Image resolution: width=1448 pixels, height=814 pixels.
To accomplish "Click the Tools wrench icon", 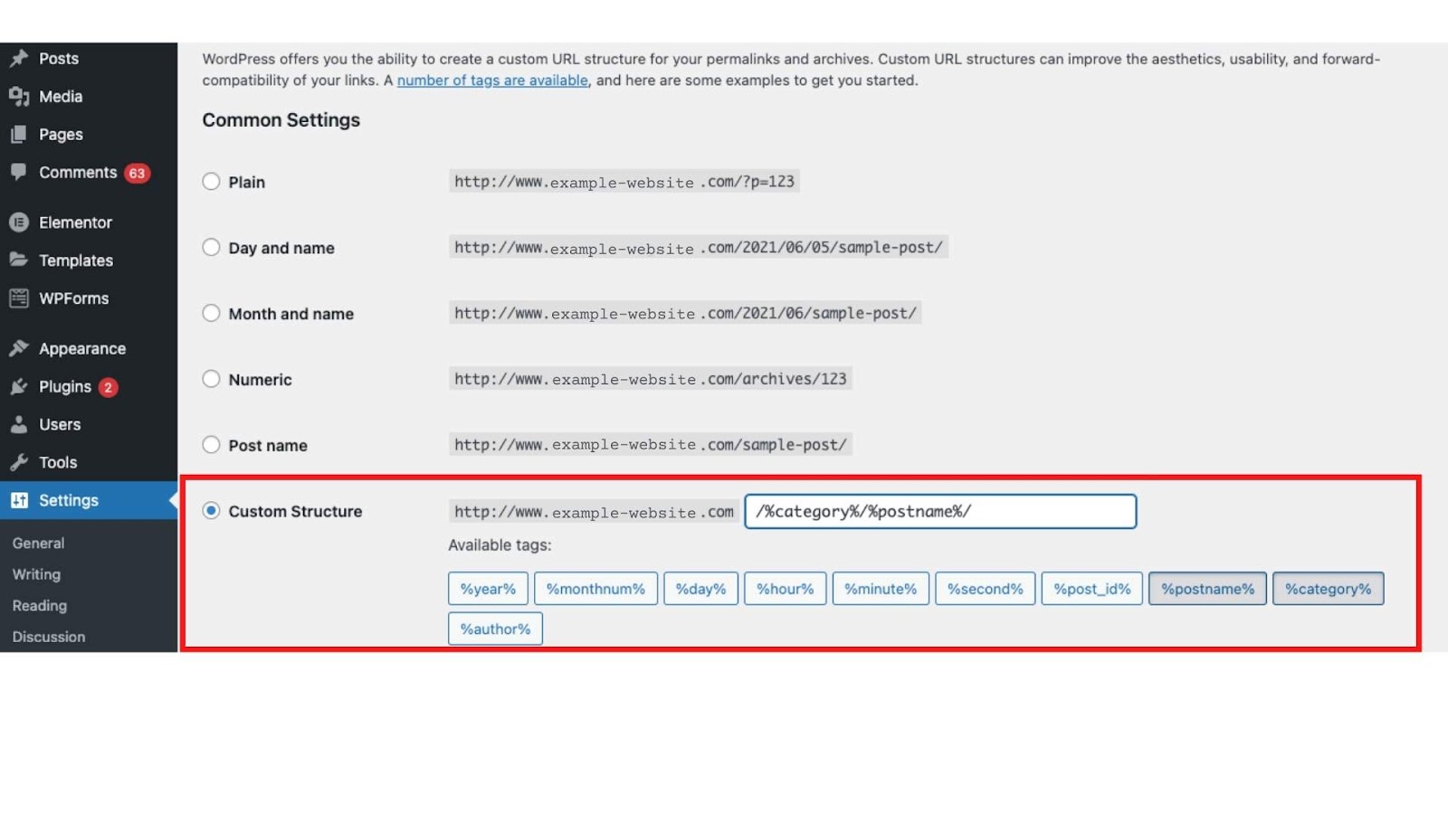I will (x=19, y=462).
